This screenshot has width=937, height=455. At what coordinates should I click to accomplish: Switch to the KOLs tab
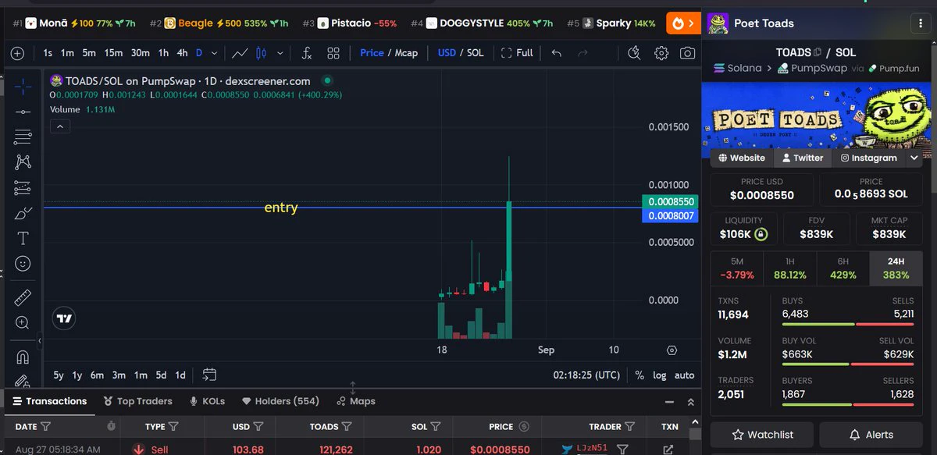click(207, 401)
